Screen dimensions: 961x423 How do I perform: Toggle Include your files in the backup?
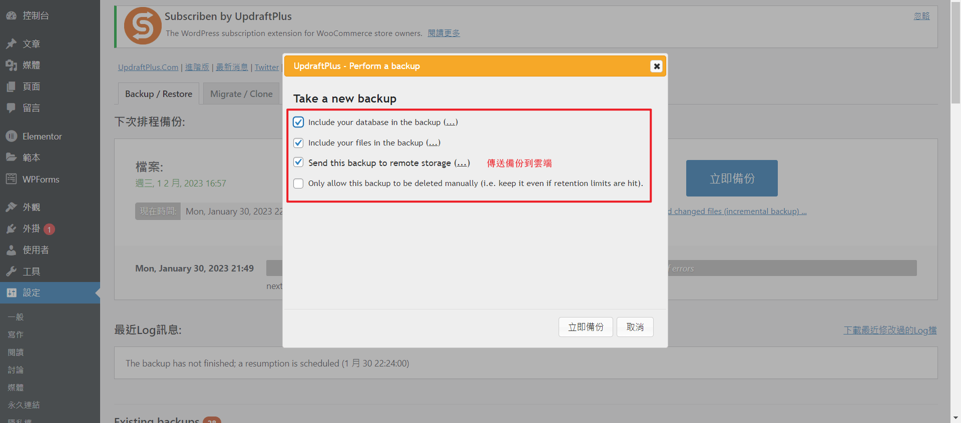click(x=298, y=142)
